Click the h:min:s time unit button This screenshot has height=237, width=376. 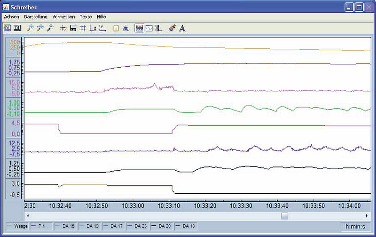pyautogui.click(x=356, y=226)
